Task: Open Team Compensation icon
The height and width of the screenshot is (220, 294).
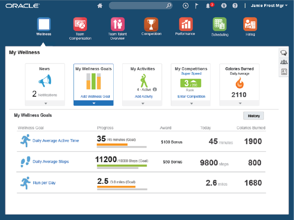Action: coord(80,24)
